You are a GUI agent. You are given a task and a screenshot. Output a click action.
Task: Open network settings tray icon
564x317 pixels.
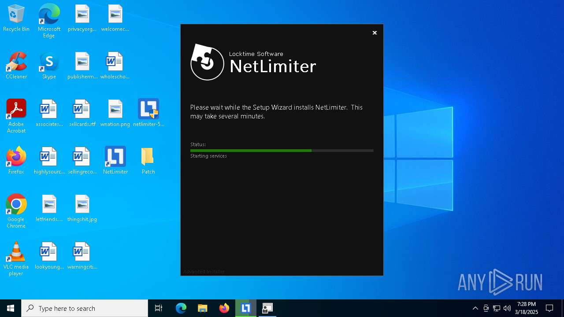[497, 308]
